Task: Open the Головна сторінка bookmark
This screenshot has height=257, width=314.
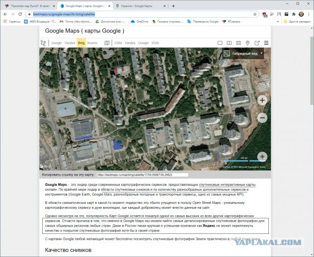Action: [x=167, y=22]
